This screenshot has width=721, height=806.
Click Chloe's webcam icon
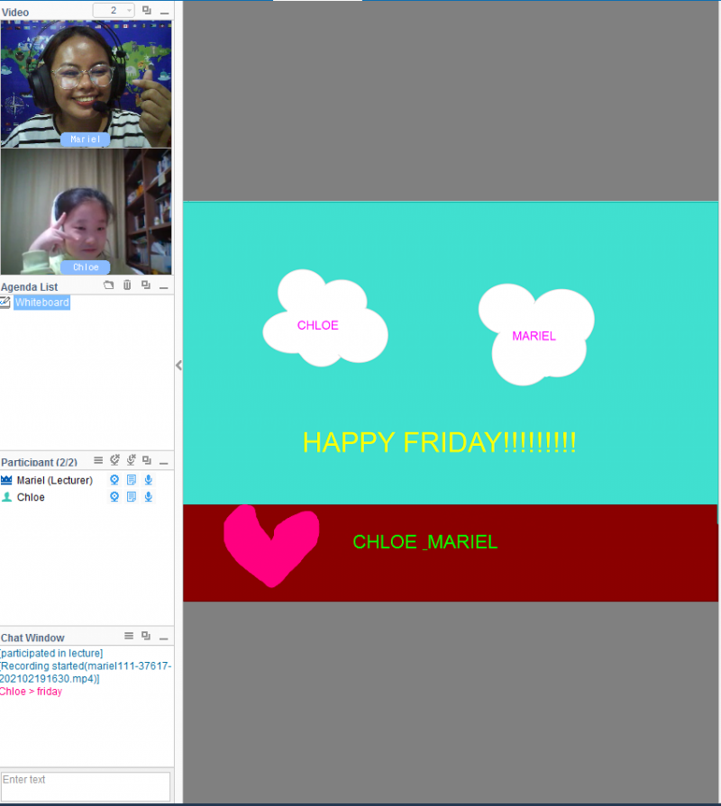(114, 497)
